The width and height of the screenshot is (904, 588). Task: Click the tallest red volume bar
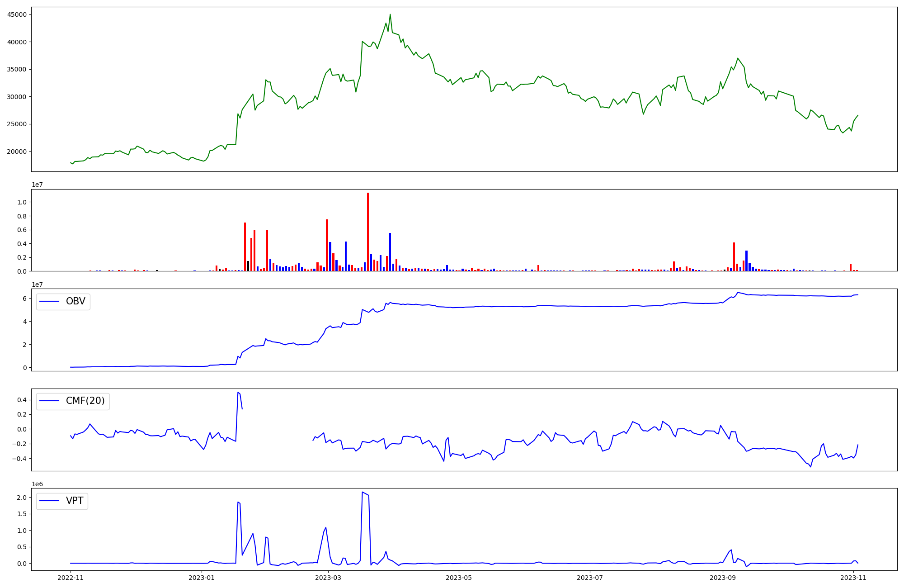click(x=368, y=231)
